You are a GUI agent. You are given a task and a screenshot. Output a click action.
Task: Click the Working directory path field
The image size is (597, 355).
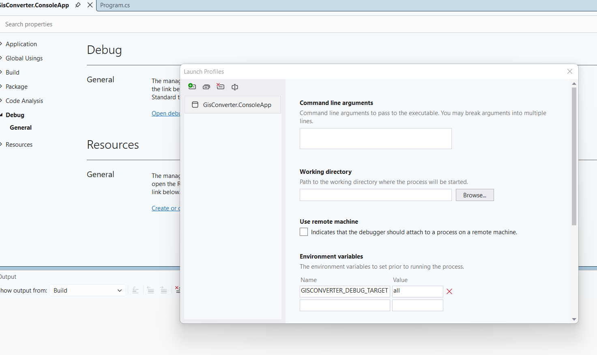coord(376,195)
